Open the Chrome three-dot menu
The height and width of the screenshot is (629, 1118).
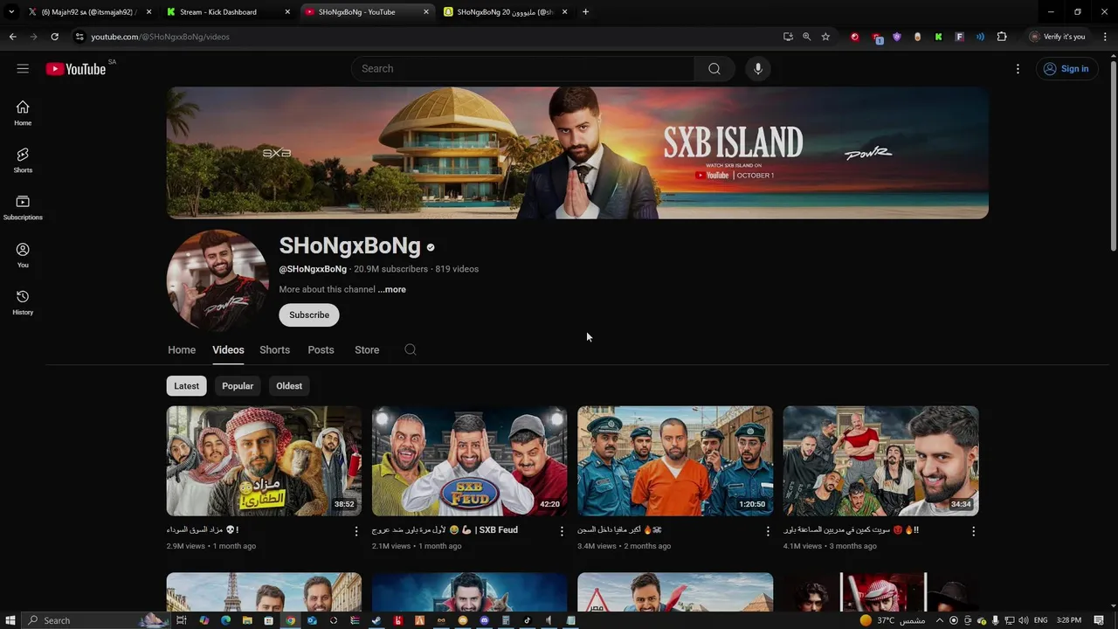pos(1105,37)
